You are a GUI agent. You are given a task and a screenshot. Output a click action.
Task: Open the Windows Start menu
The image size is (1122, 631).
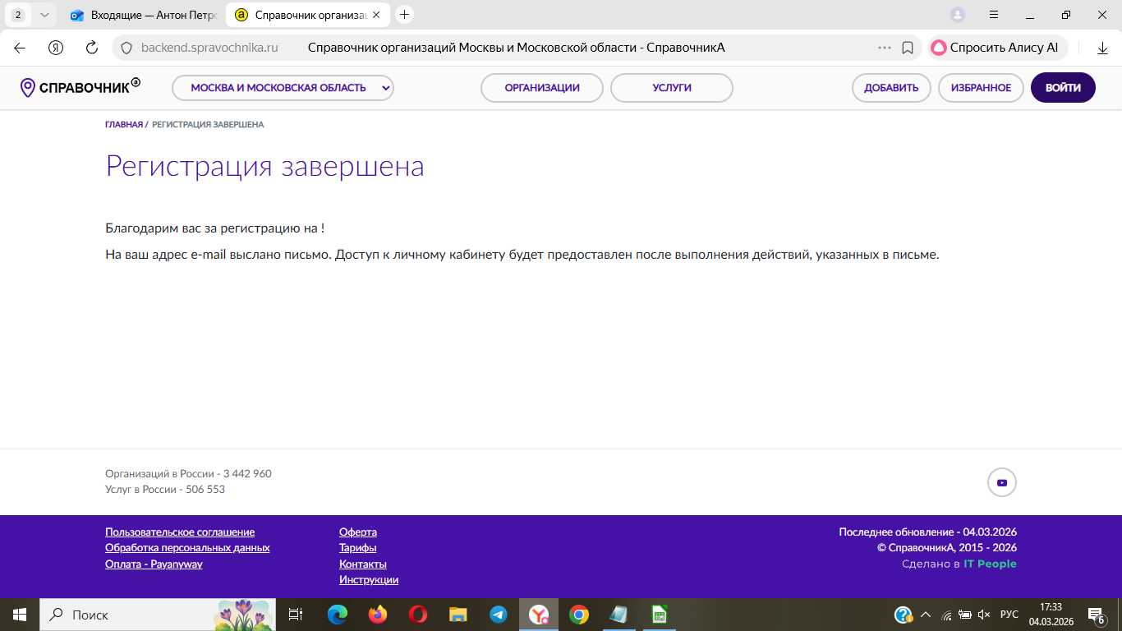tap(20, 615)
